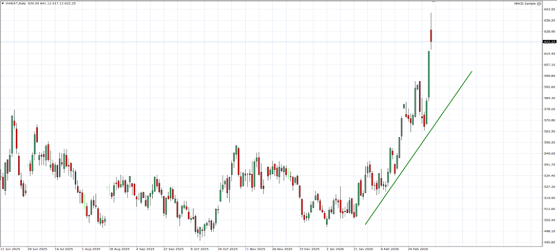557x251 pixels.
Task: Click the 556.20 level on price axis
Action: [x=548, y=142]
